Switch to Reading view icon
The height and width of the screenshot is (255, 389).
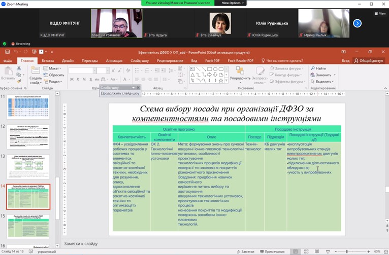317,251
